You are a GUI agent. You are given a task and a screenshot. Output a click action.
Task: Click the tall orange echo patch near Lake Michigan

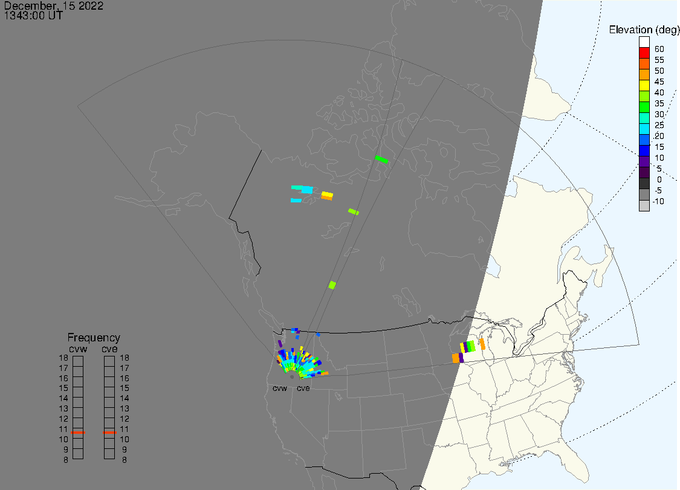[x=482, y=344]
